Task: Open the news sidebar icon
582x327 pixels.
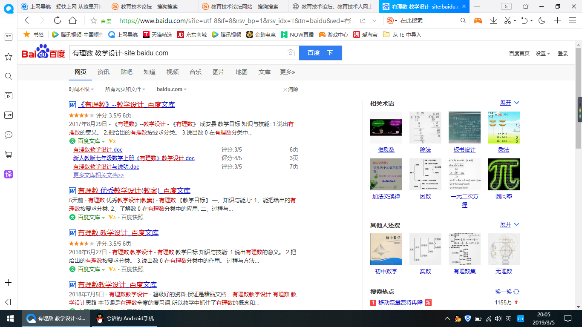Action: 9,37
